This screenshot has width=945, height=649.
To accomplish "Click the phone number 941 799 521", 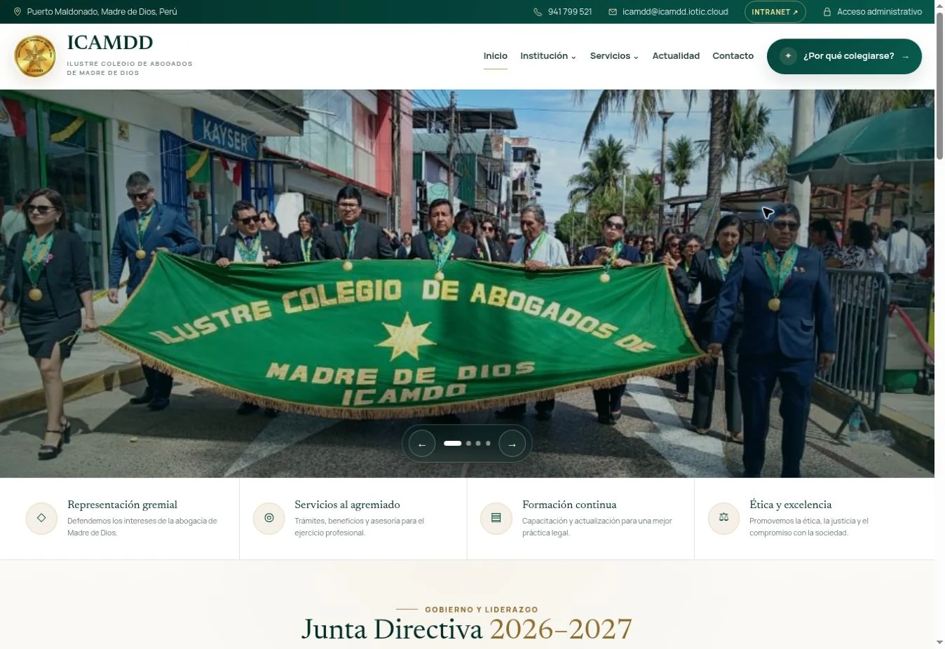I will tap(570, 12).
